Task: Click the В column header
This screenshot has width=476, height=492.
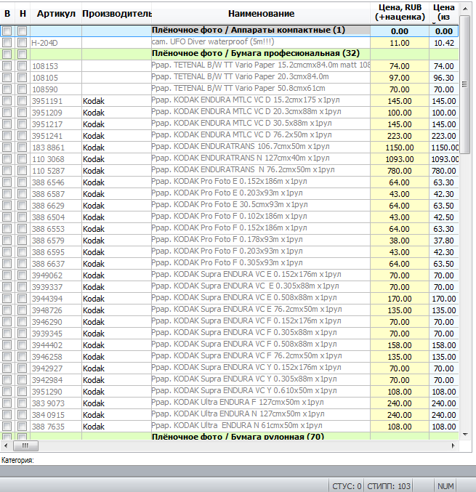Action: [7, 14]
